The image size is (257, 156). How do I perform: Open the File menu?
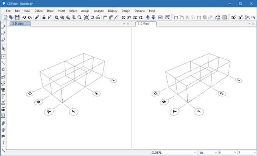click(x=8, y=11)
